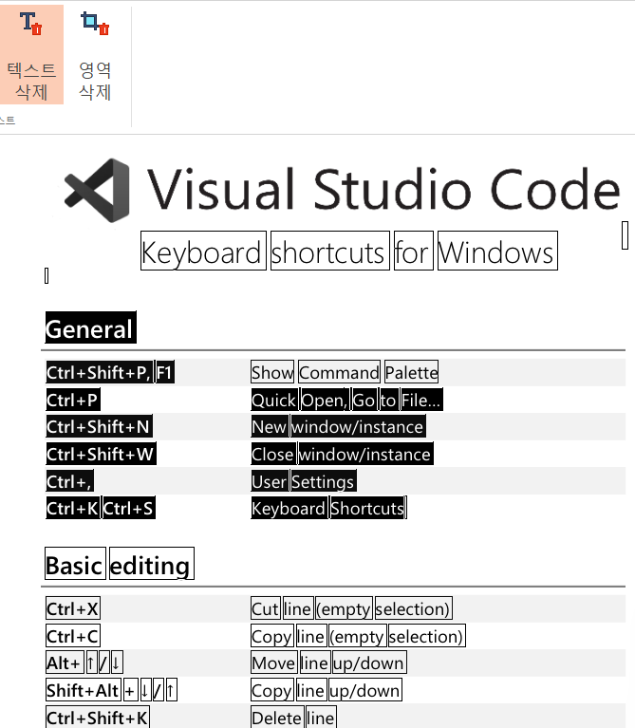
Task: Click 'window/instance' in the Ctrl+Shift+W row
Action: [x=365, y=454]
